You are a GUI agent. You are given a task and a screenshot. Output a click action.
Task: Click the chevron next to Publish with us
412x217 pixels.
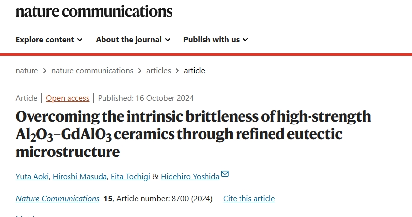tap(245, 40)
